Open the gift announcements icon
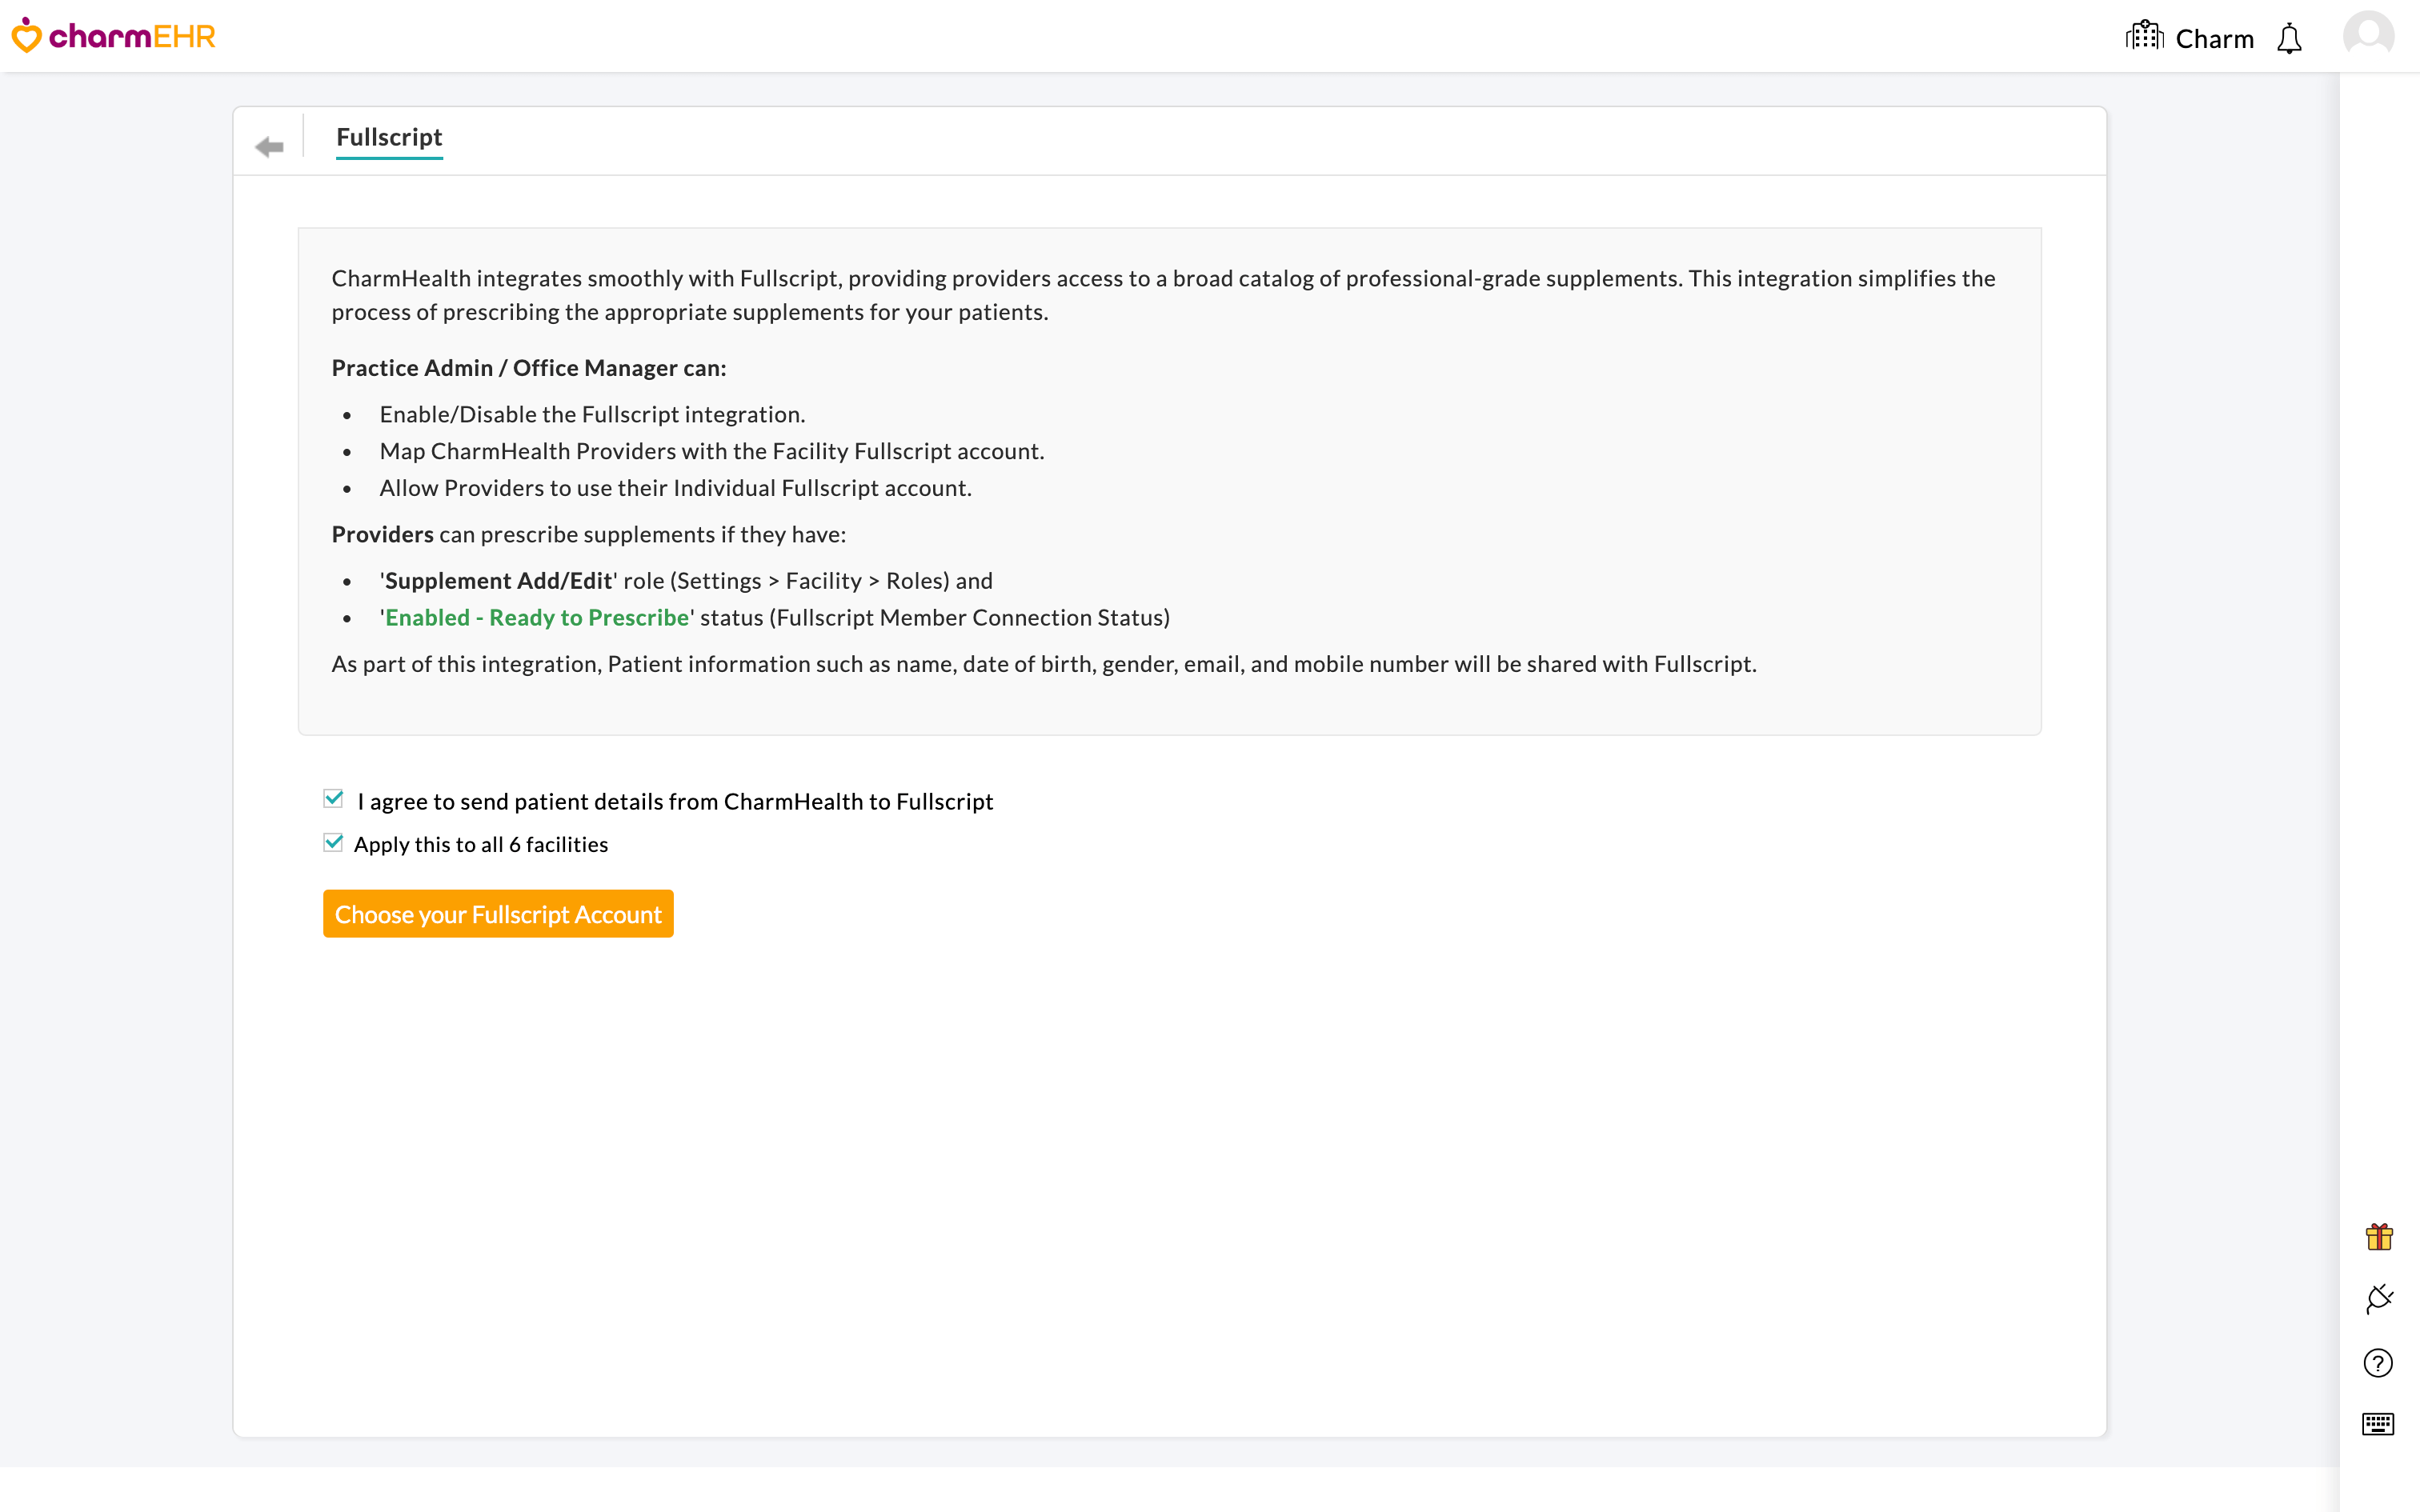The image size is (2420, 1512). (2379, 1236)
